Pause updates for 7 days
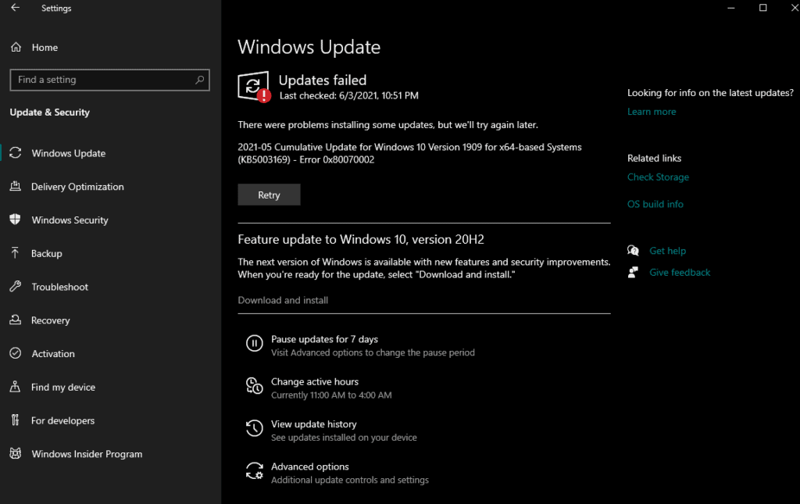Image resolution: width=800 pixels, height=504 pixels. click(x=324, y=340)
